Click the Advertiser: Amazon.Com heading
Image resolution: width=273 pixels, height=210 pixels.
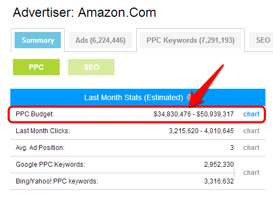(85, 12)
